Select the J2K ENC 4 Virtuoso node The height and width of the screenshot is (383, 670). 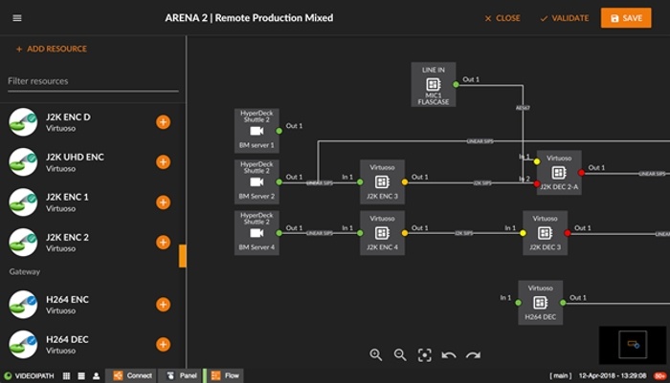tap(383, 233)
